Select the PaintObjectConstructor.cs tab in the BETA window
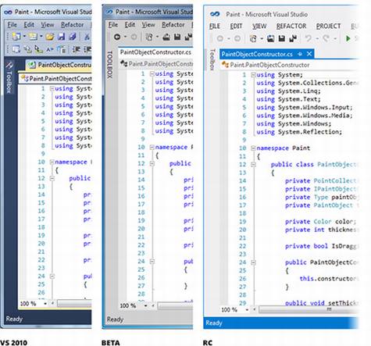This screenshot has width=371, height=346. tap(155, 52)
